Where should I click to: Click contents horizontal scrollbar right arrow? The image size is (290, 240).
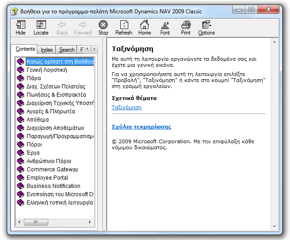pyautogui.click(x=90, y=222)
